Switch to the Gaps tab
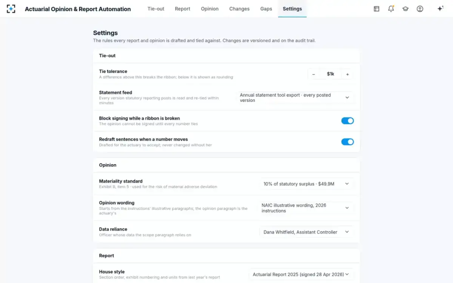 point(266,9)
